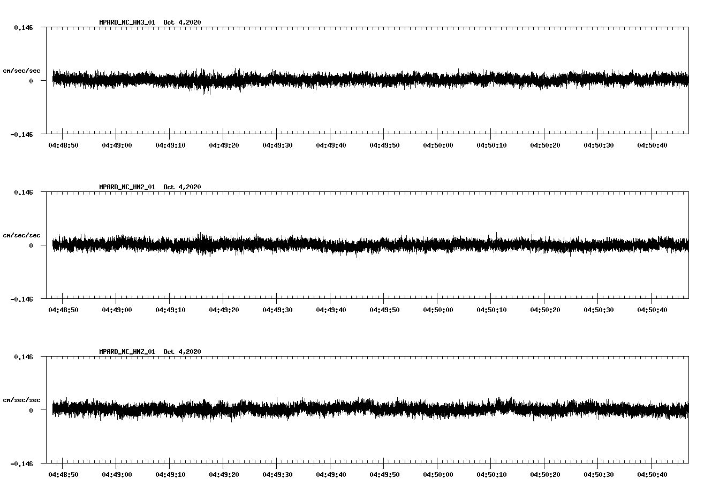Image resolution: width=727 pixels, height=494 pixels.
Task: Click the cm/sec/sec axis label on the HN3 plot
Action: click(x=21, y=70)
